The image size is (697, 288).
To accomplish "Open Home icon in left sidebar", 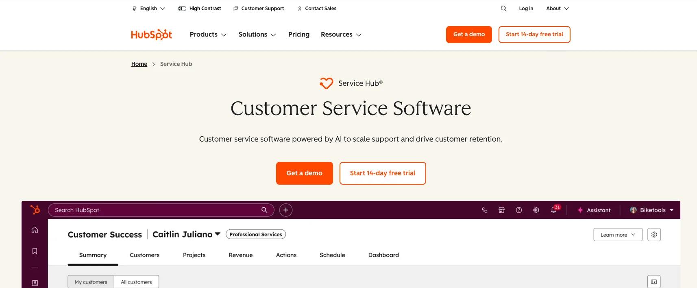I will pos(35,230).
